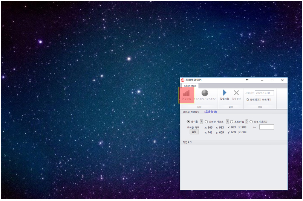Click the x: 865 coordinate value
The height and width of the screenshot is (201, 303).
(x=208, y=128)
